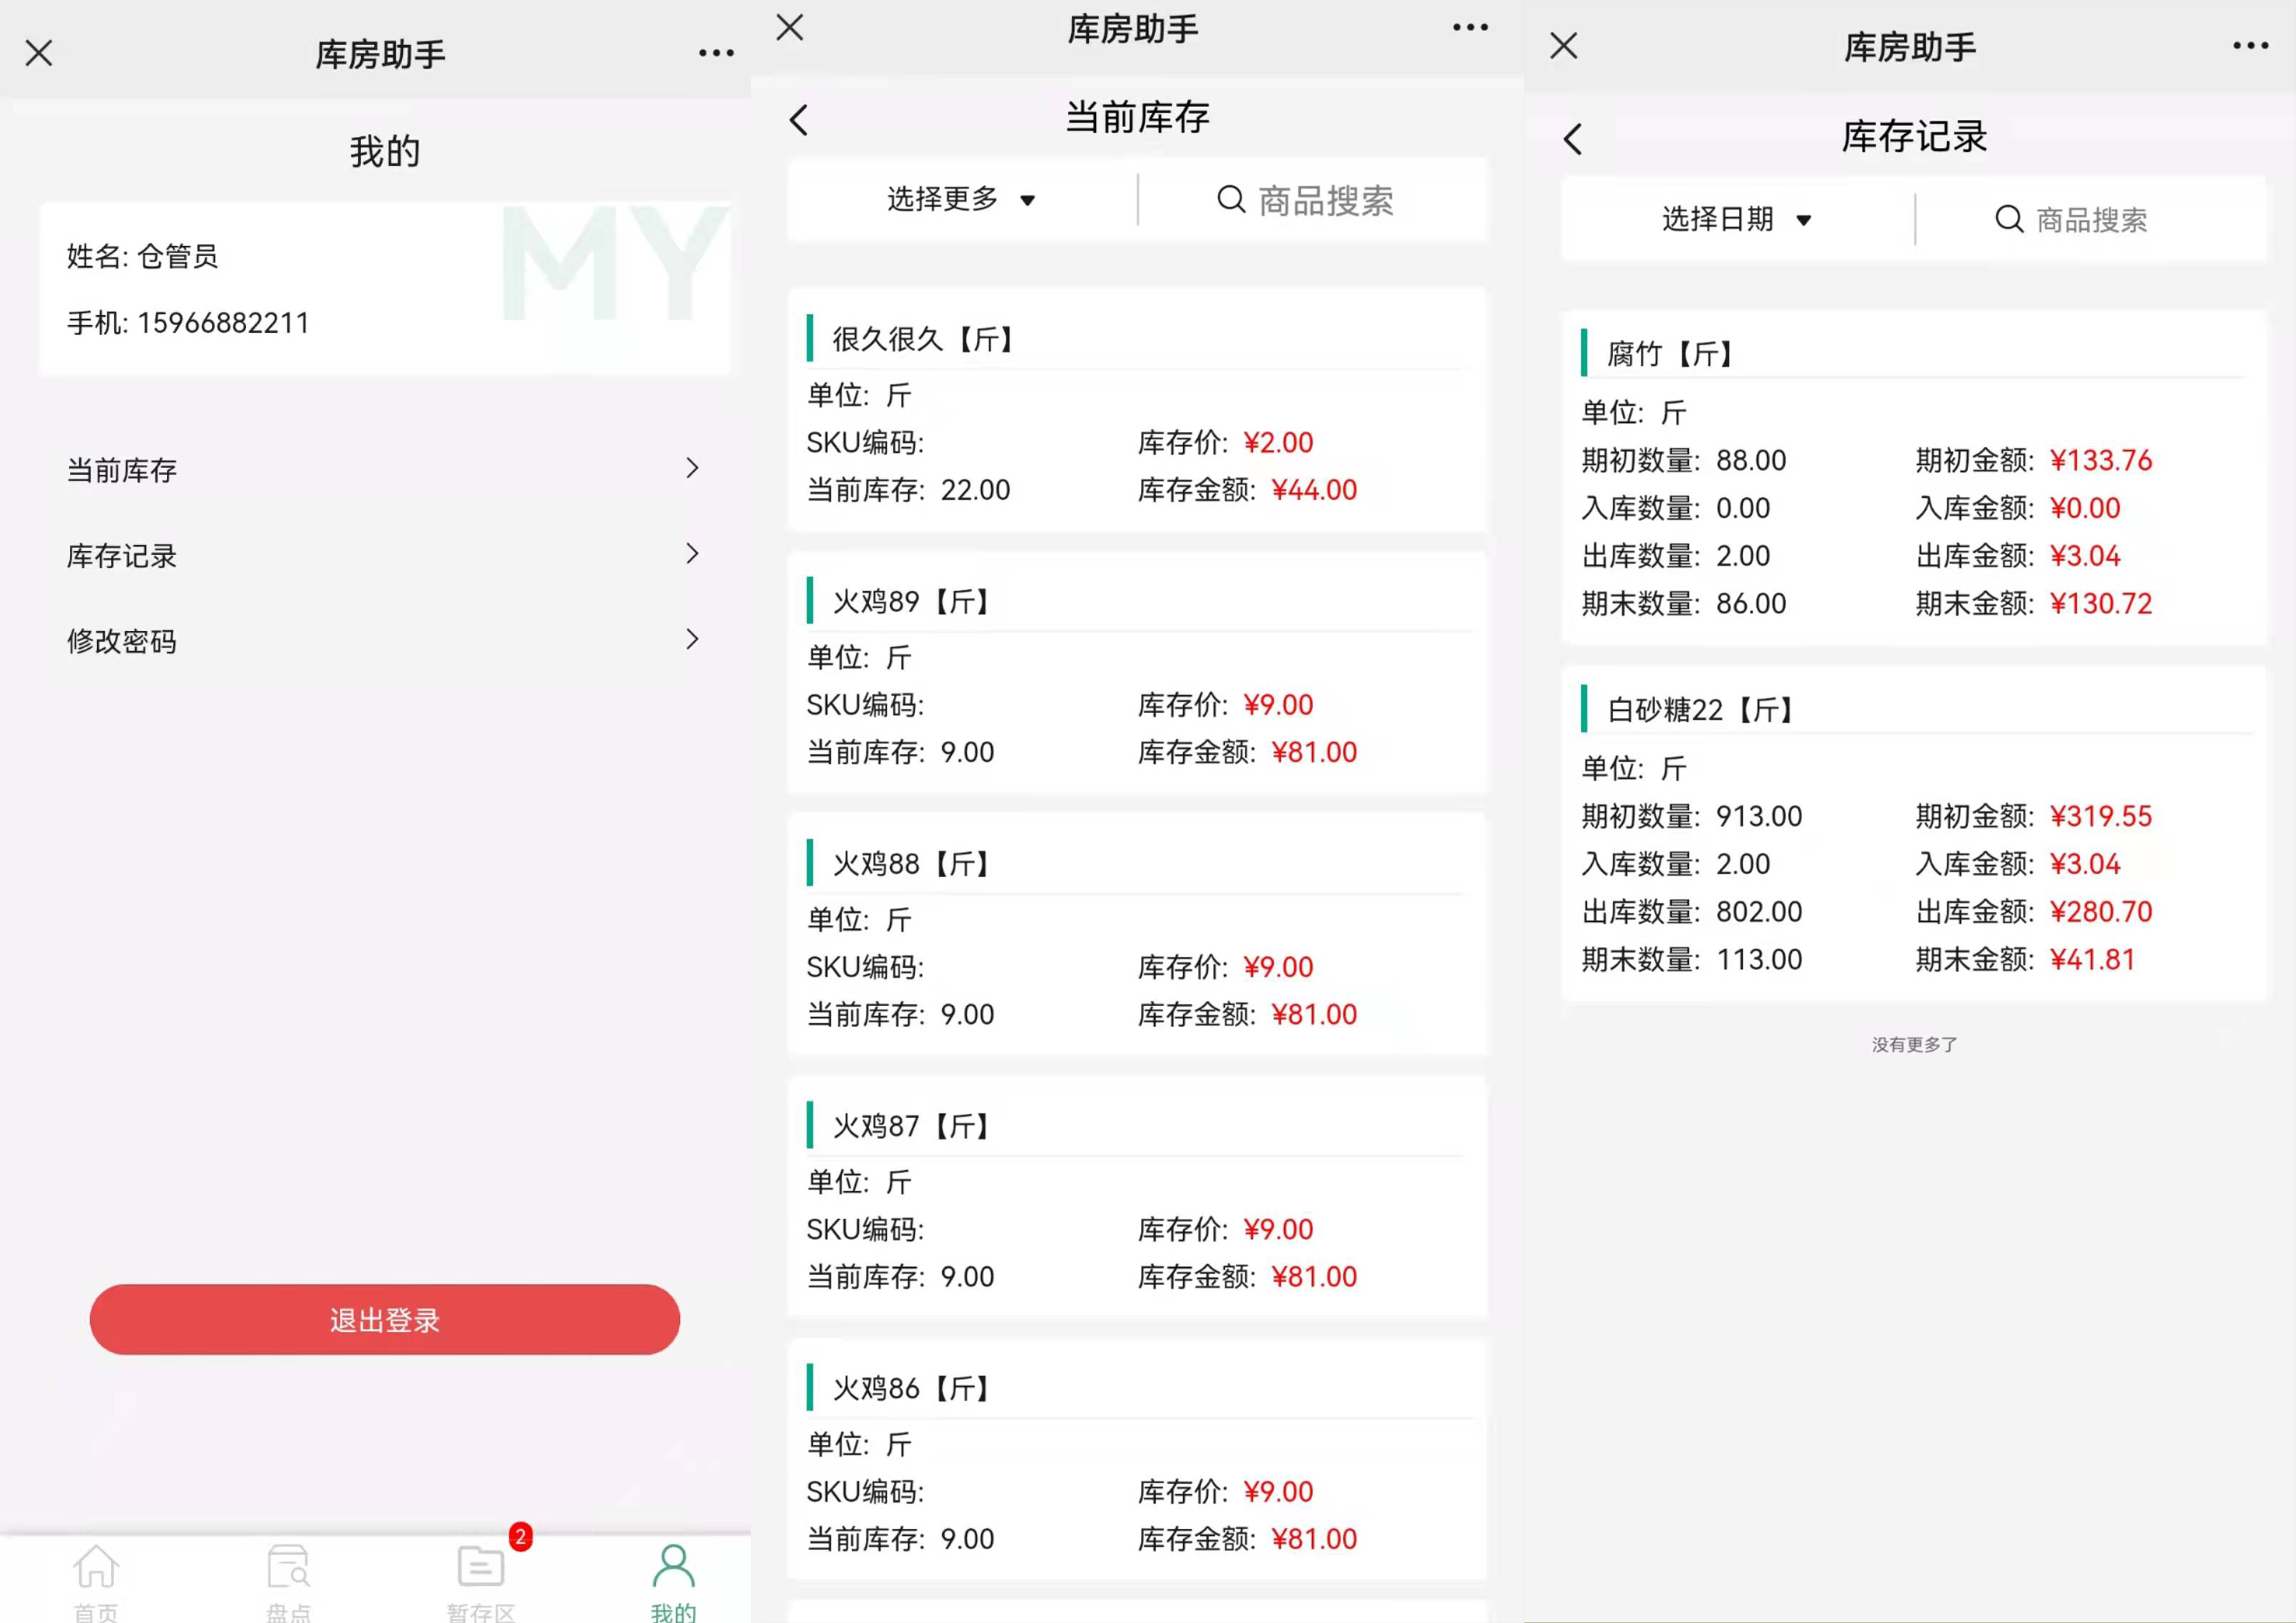Click the search magnifier icon in 当前库存
Viewport: 2296px width, 1623px height.
point(1231,200)
